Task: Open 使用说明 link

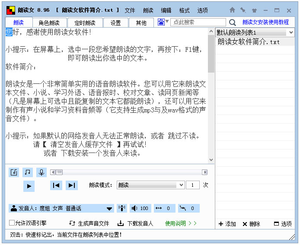Action: [181, 223]
